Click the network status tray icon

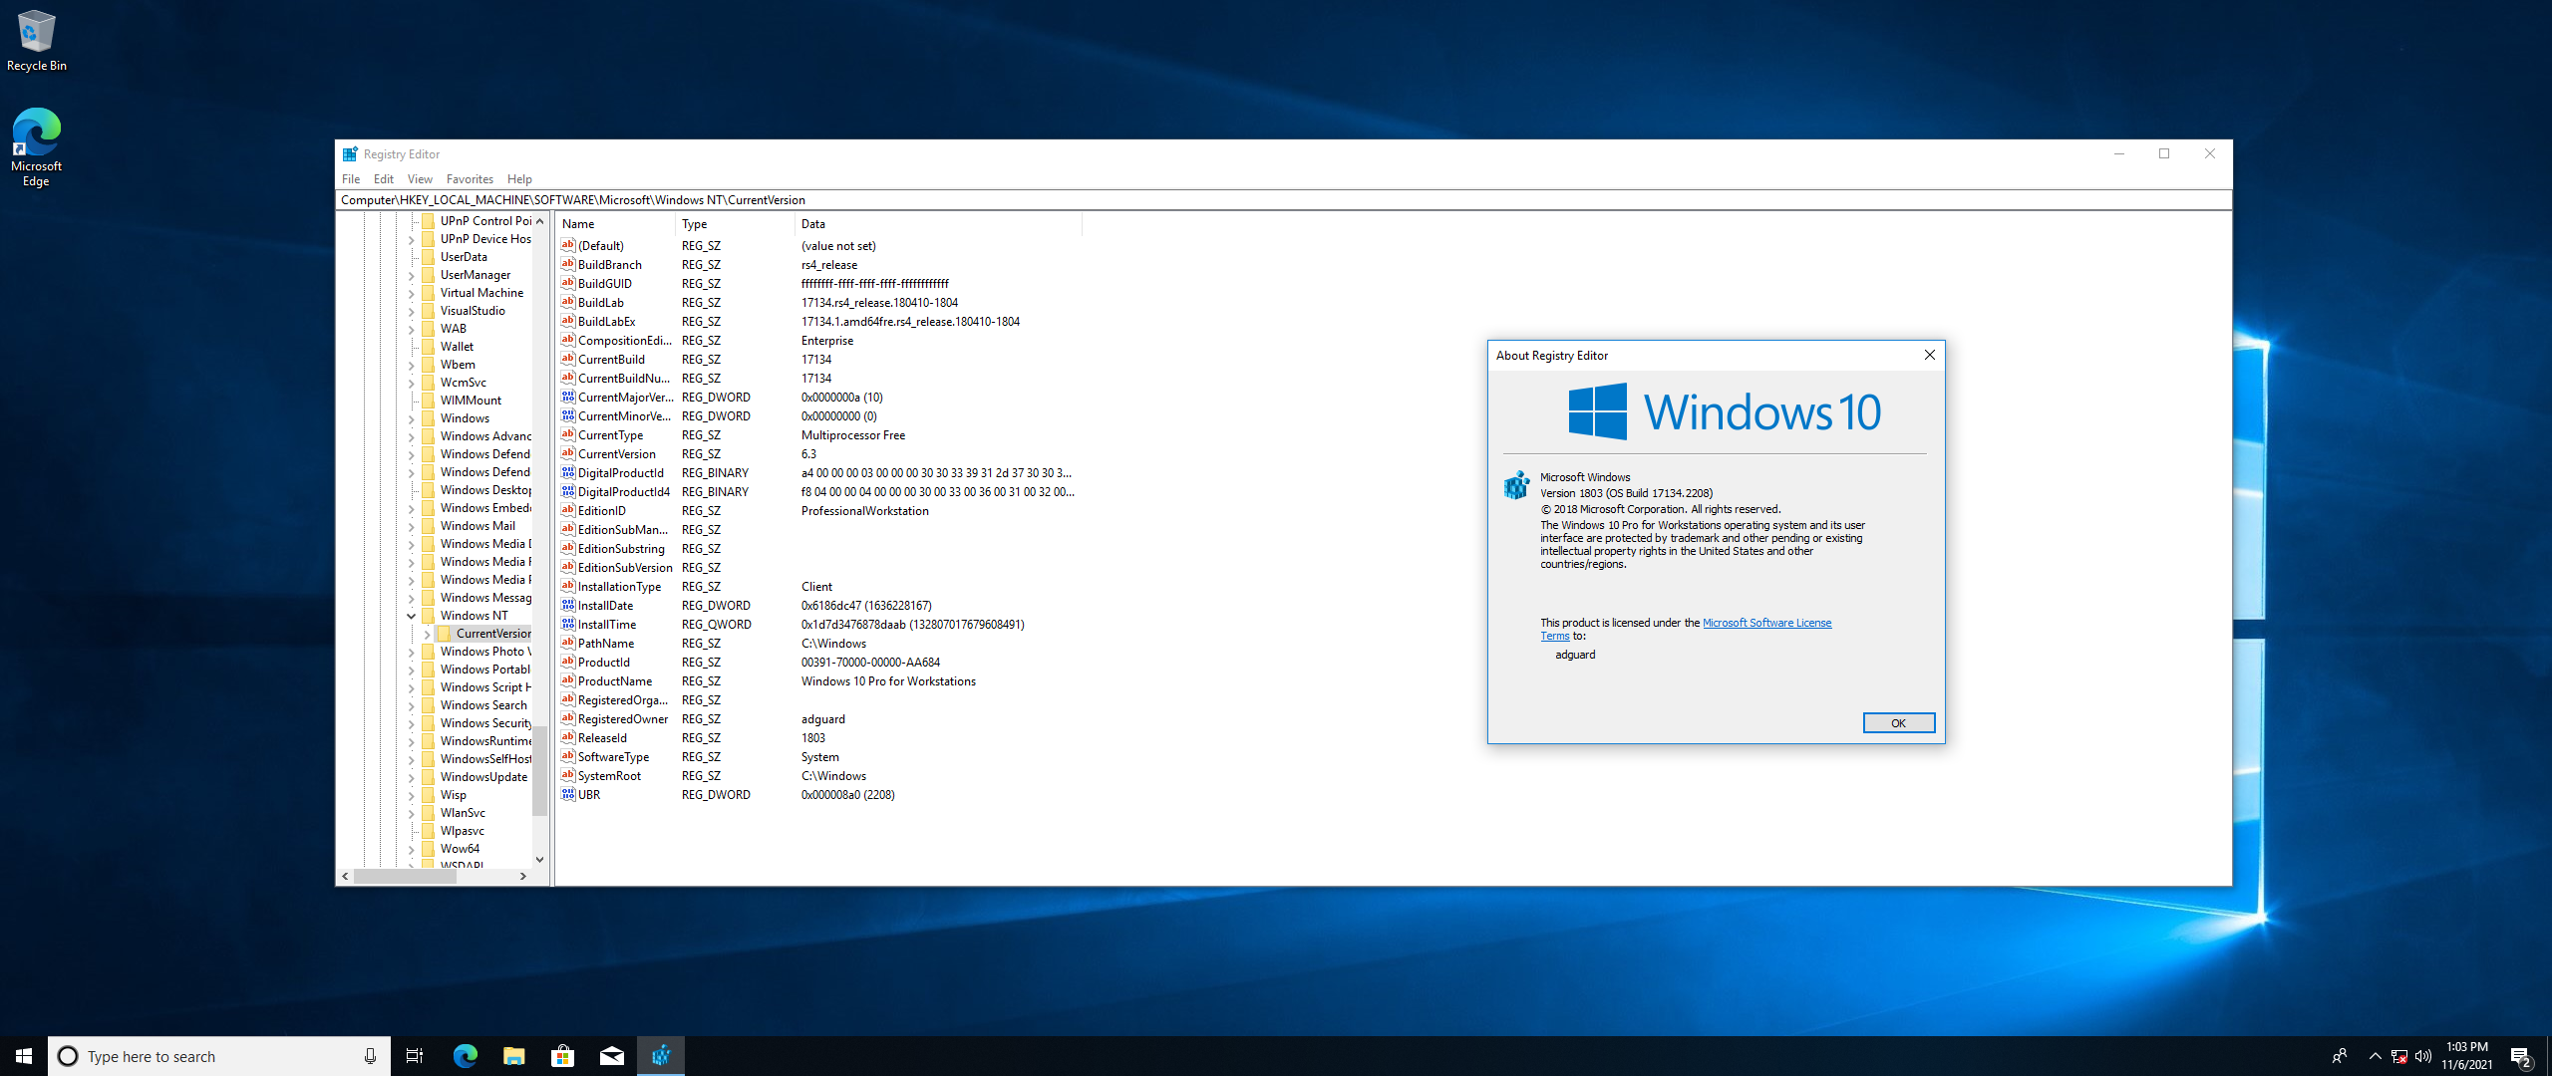point(2399,1056)
